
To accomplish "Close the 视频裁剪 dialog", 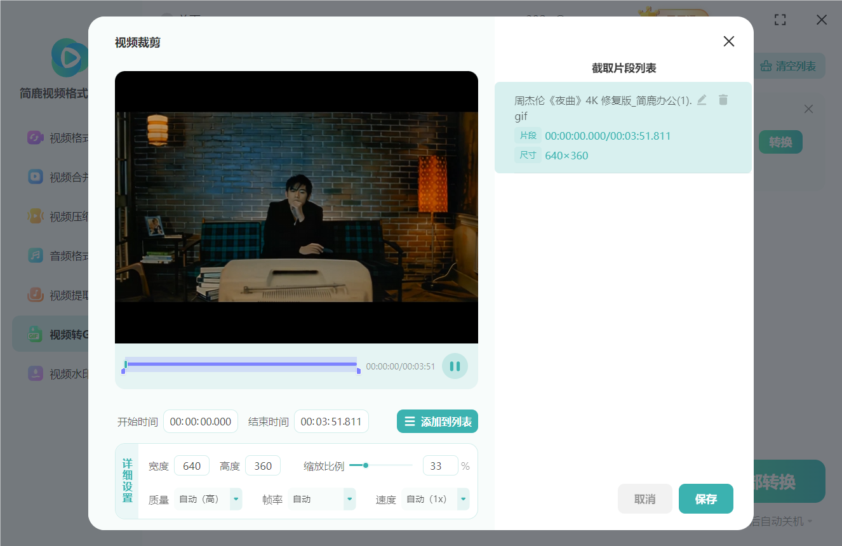I will click(x=728, y=41).
